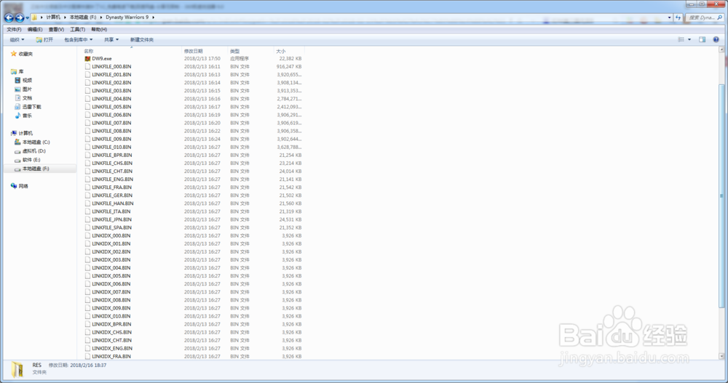Screen dimensions: 728x383
Task: Click the file icon of LINKFILE_HAN.BIN
Action: pos(87,203)
